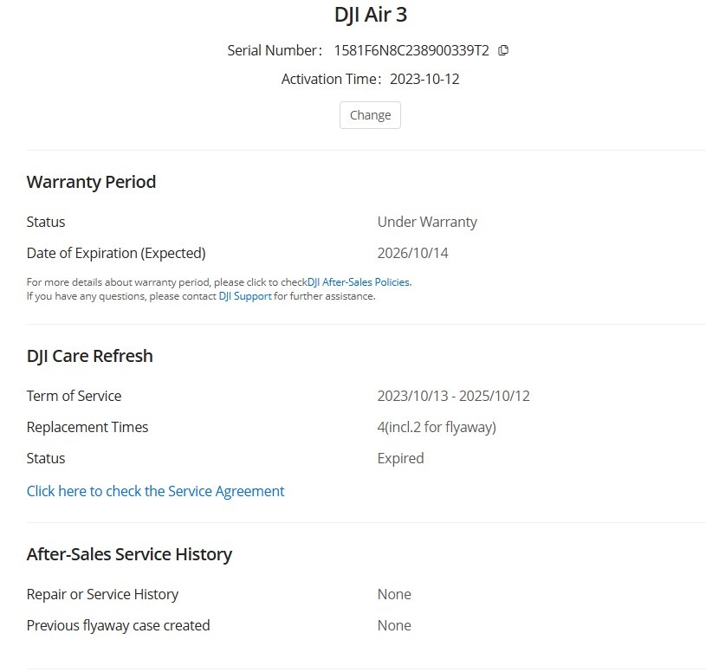This screenshot has height=672, width=706.
Task: Click the activation date 2023-10-12
Action: (x=424, y=79)
